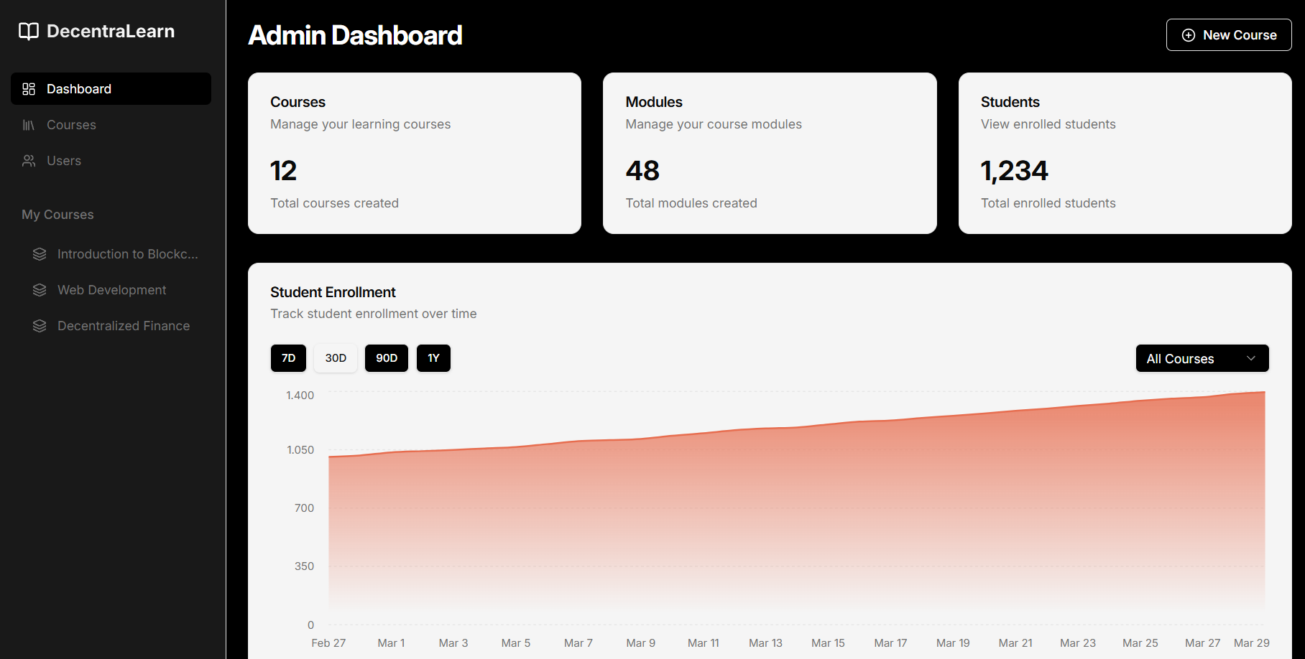Viewport: 1305px width, 659px height.
Task: Open Introduction to Blockc... course
Action: (116, 254)
